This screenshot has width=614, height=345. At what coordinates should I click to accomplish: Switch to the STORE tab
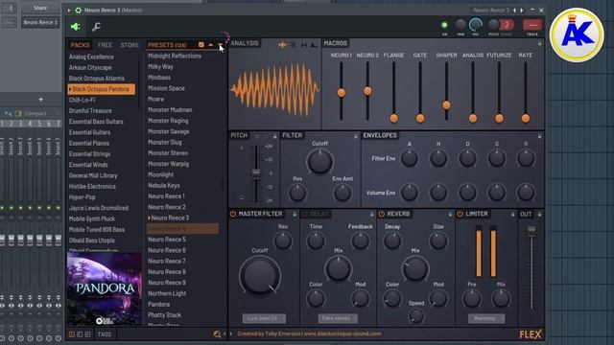pyautogui.click(x=130, y=45)
